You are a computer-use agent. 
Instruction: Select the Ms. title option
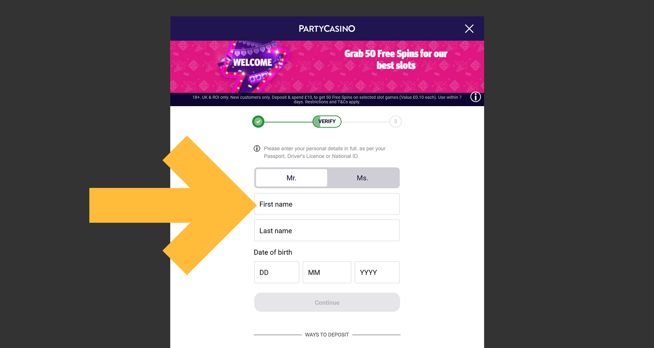(x=362, y=178)
